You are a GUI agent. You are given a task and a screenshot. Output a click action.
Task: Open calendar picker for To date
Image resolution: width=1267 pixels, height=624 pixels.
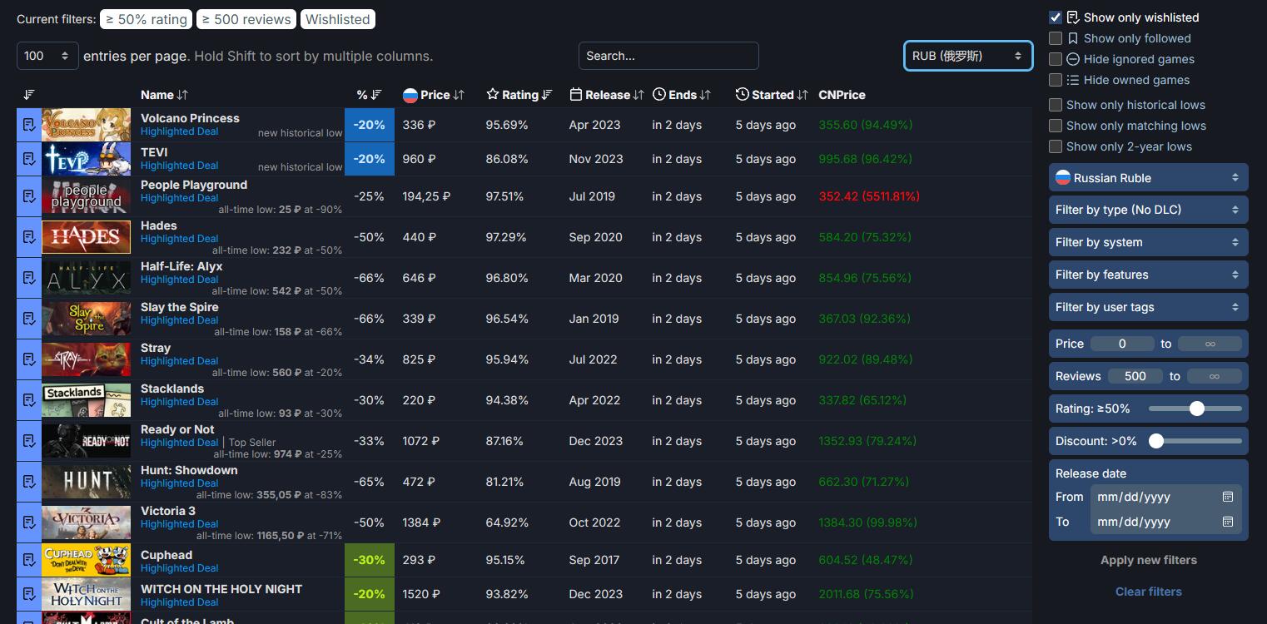(1227, 522)
